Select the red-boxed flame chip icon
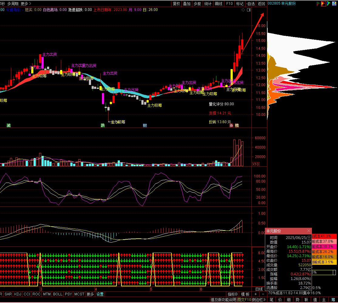This screenshot has width=338, height=303. click(323, 3)
